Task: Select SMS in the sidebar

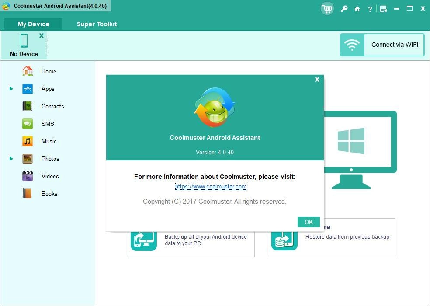Action: click(48, 124)
